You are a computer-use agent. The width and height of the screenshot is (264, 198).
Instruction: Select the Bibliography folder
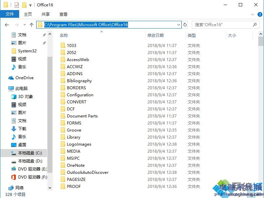(79, 81)
